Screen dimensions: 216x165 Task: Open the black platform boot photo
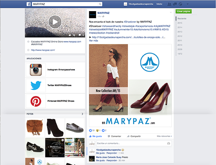[55, 128]
